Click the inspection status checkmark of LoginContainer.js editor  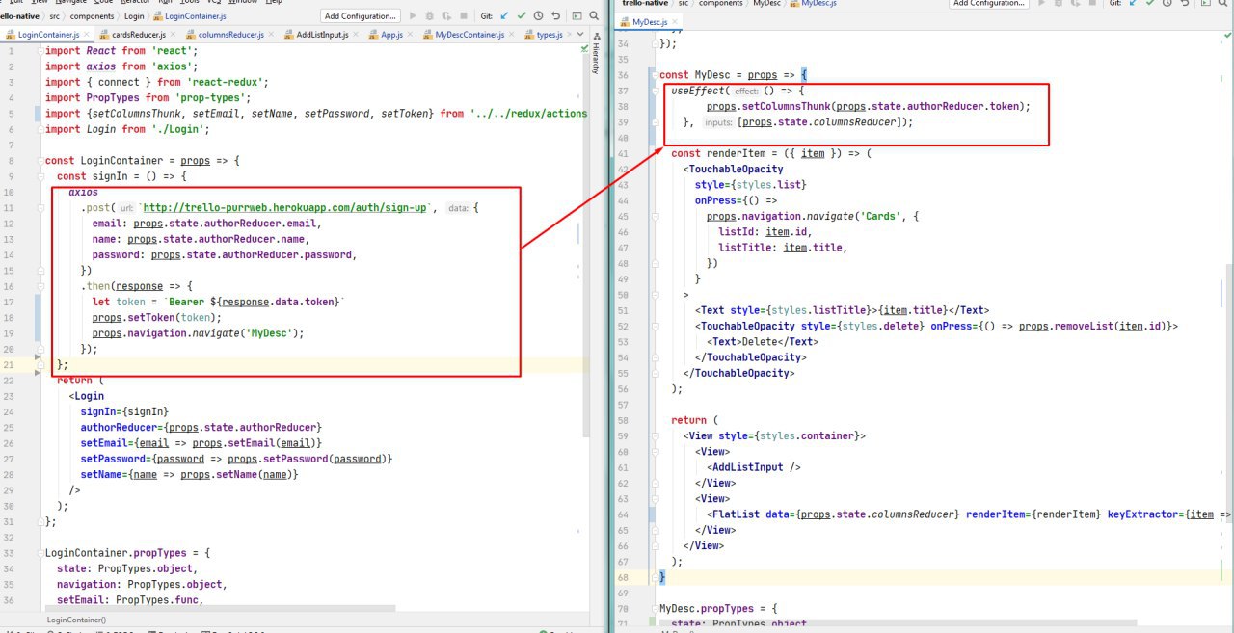[585, 46]
